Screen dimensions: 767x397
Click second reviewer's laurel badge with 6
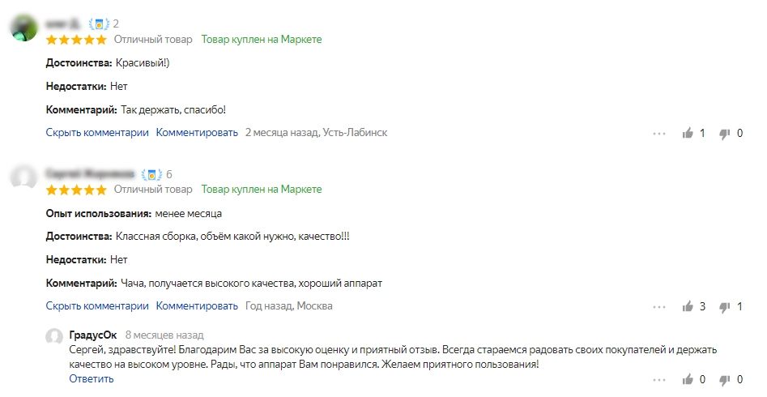click(x=151, y=174)
